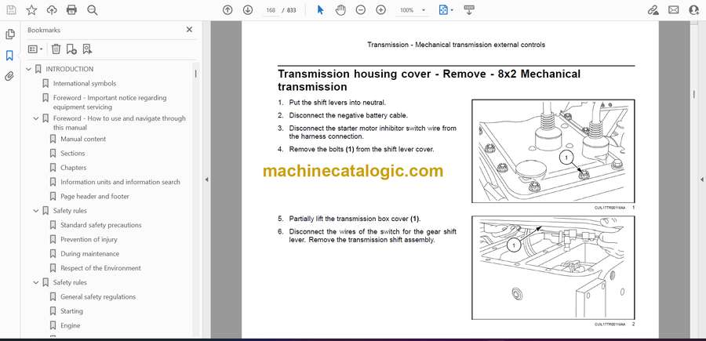
Task: Open Information units and information search
Action: point(120,182)
